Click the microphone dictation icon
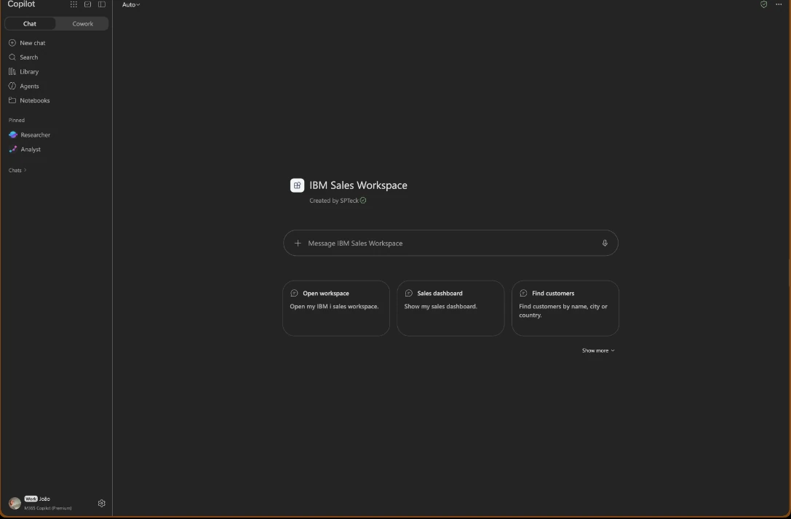Screen dimensions: 791x519 [x=605, y=244]
